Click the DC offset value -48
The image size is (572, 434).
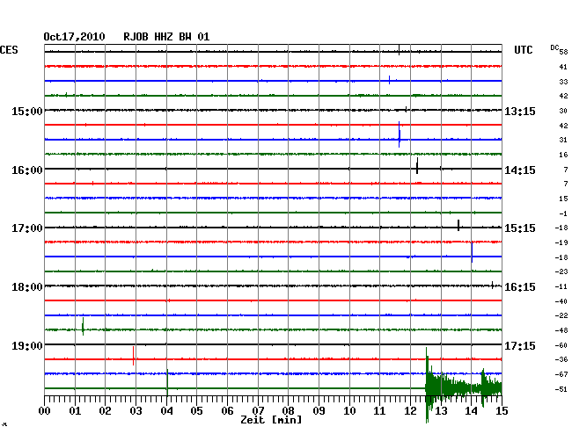[x=561, y=330]
